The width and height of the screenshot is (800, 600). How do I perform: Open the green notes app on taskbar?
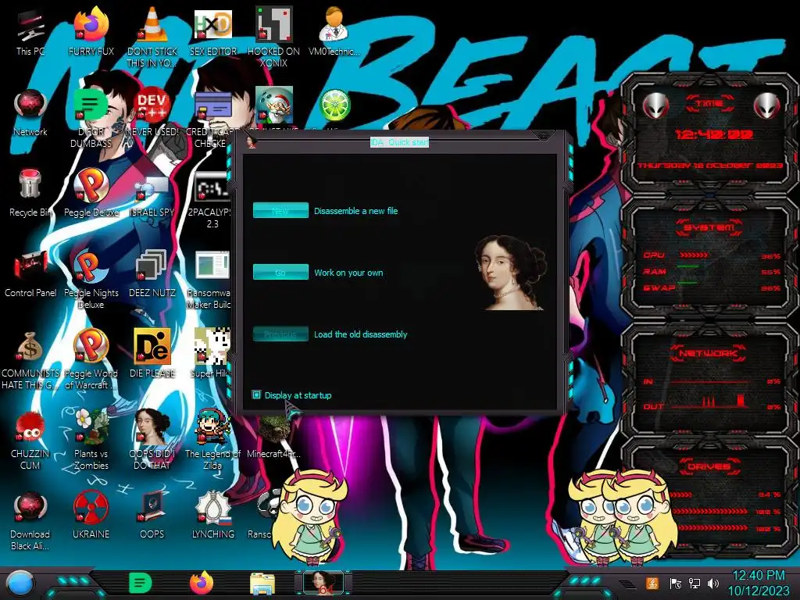[x=141, y=583]
